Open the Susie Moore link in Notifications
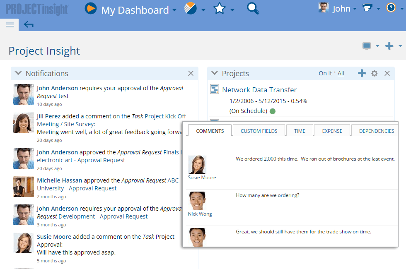Screen dimensions: 406x269 point(54,237)
